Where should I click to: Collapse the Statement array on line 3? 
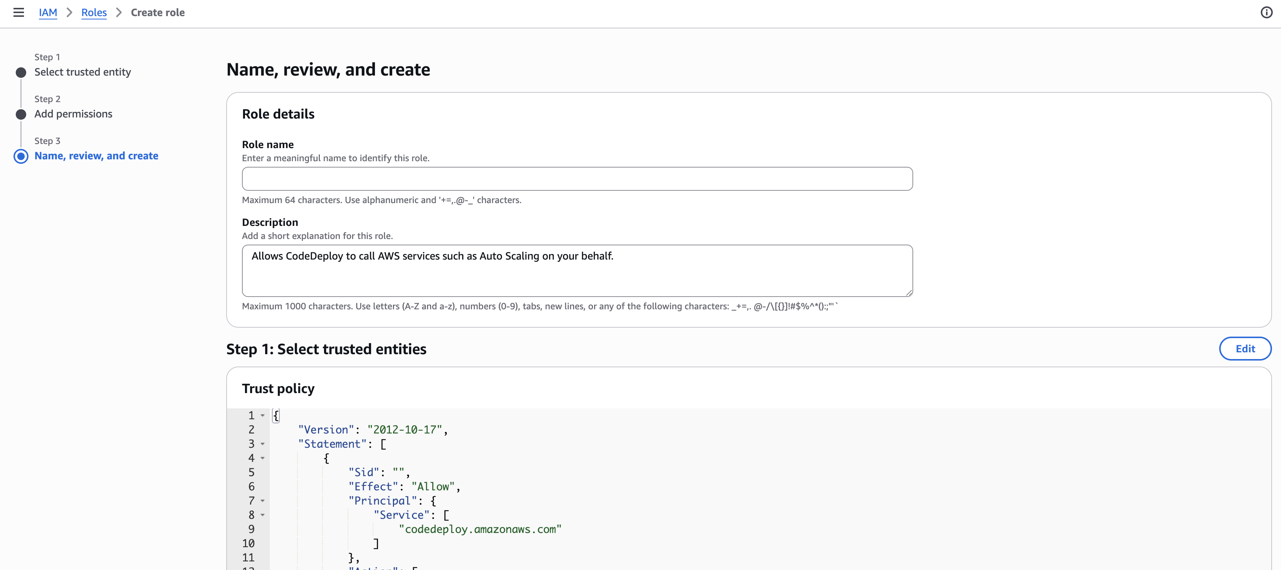[263, 444]
